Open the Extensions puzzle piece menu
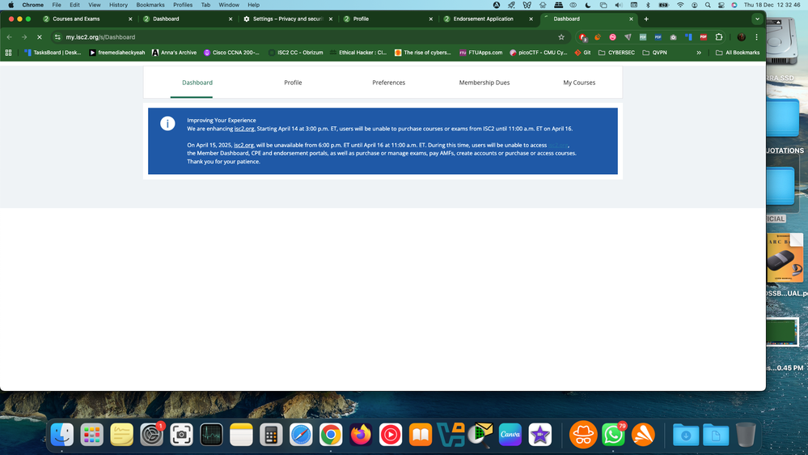This screenshot has width=808, height=455. tap(719, 37)
